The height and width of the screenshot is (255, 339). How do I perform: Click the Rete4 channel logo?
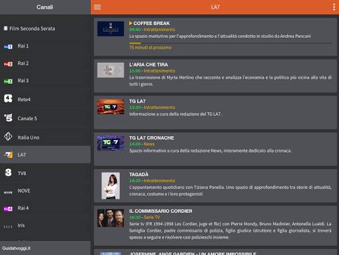point(8,98)
